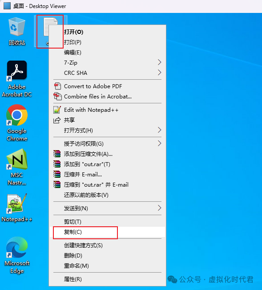Choose 删除(D) to delete the file

tap(108, 255)
